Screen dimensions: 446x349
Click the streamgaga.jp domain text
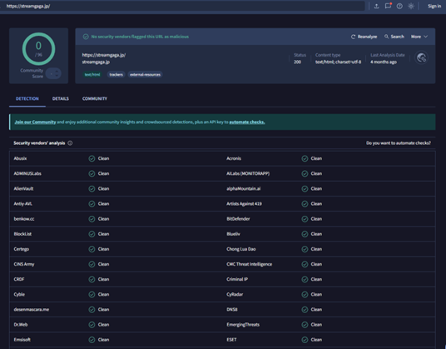(96, 62)
